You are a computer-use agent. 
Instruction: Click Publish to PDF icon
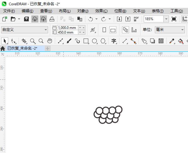point(136,19)
